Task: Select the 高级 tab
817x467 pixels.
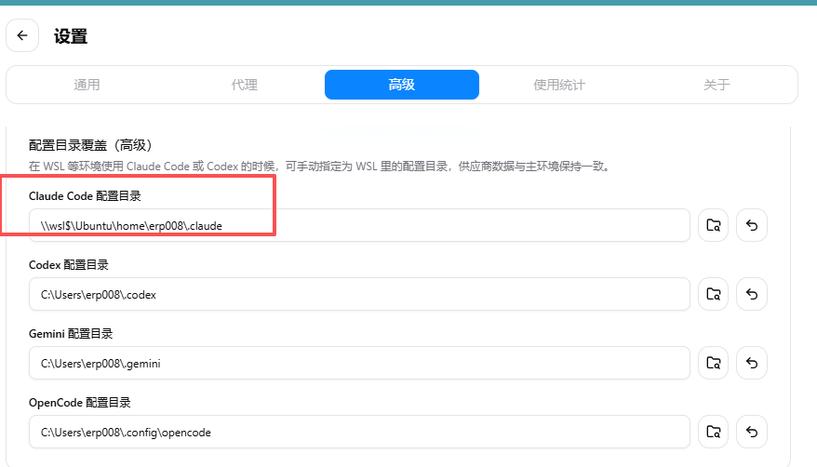Action: 402,85
